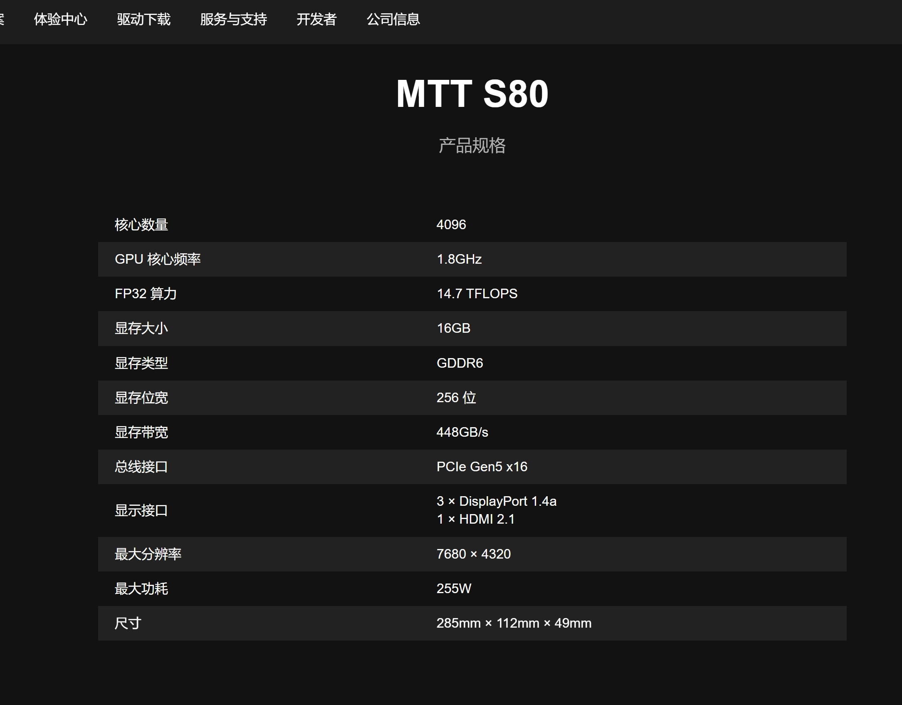Select the 核心数量 specification row

141,225
